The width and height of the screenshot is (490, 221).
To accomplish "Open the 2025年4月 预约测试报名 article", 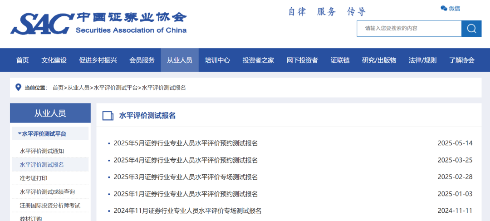I will (x=186, y=160).
